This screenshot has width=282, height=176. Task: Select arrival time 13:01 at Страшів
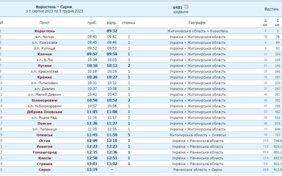(92, 164)
